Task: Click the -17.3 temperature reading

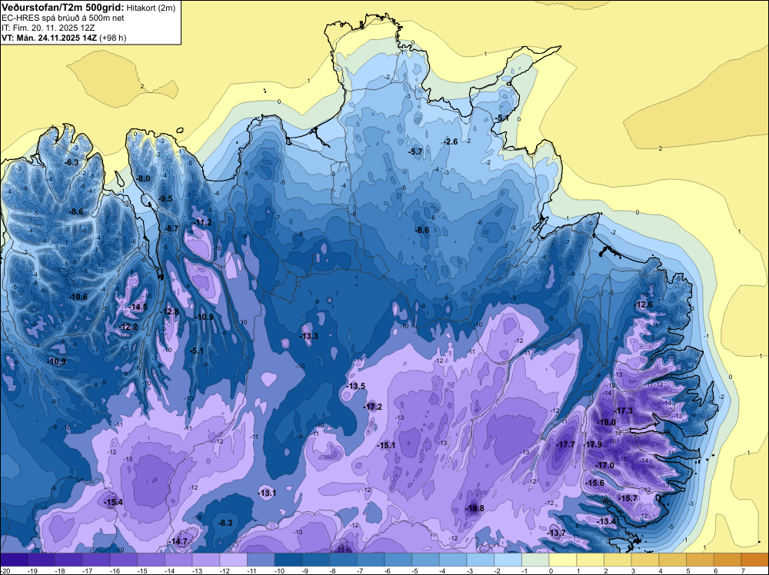Action: pyautogui.click(x=624, y=410)
